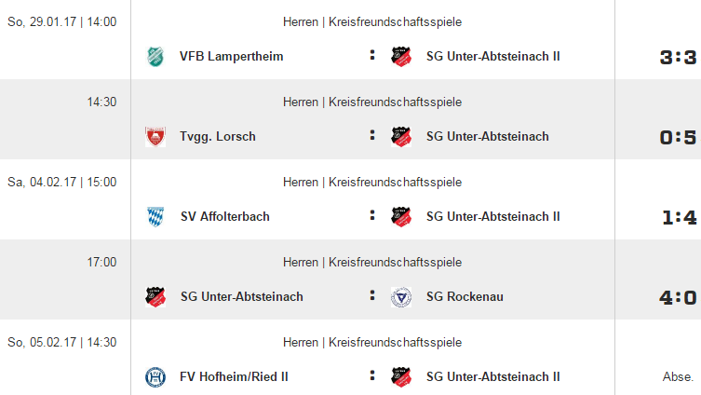The height and width of the screenshot is (395, 701).
Task: Open SG Unter-Abtsteinach II in Affolterbach match
Action: pos(492,216)
